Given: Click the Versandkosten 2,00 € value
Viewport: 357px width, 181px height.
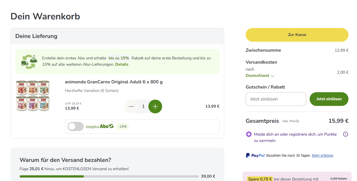Looking at the screenshot, I should click(343, 73).
